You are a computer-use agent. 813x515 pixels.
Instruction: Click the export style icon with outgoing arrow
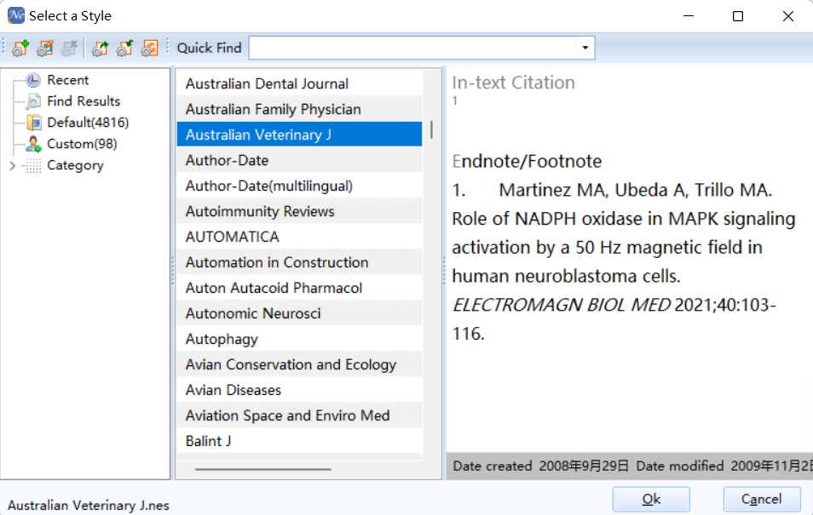(x=100, y=48)
